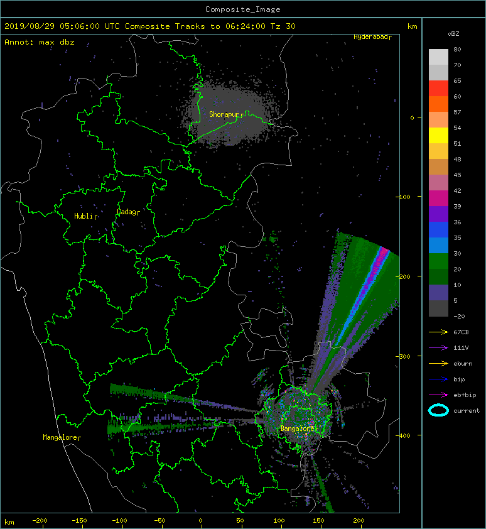
Task: Click the Bangalore city label
Action: click(x=299, y=429)
